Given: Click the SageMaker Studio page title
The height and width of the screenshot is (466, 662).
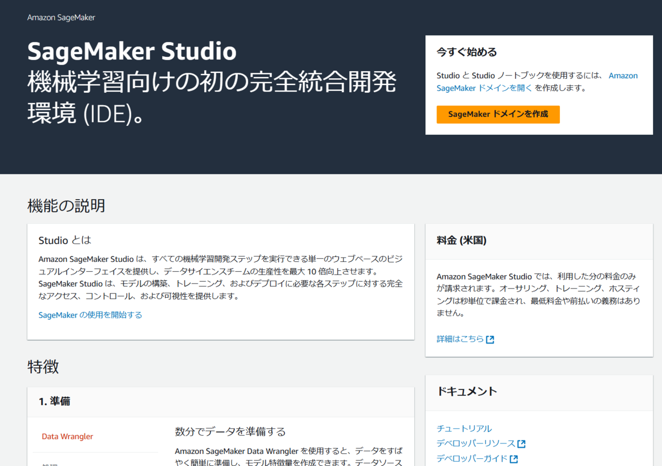Looking at the screenshot, I should coord(132,52).
